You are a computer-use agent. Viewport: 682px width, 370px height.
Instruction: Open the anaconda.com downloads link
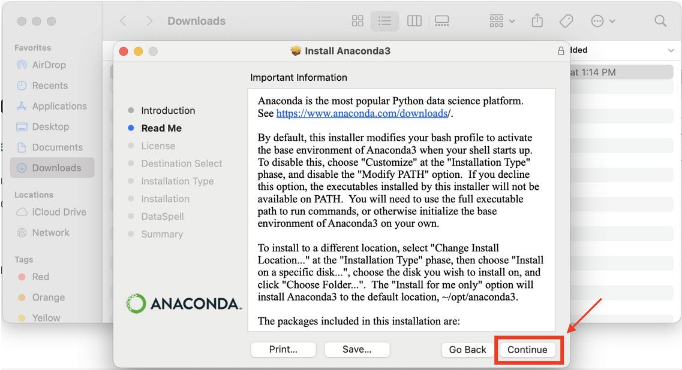(x=362, y=113)
